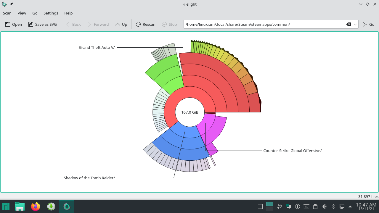The width and height of the screenshot is (379, 213).
Task: Click the Counter-Strike Global Offensive/ label
Action: (x=293, y=151)
